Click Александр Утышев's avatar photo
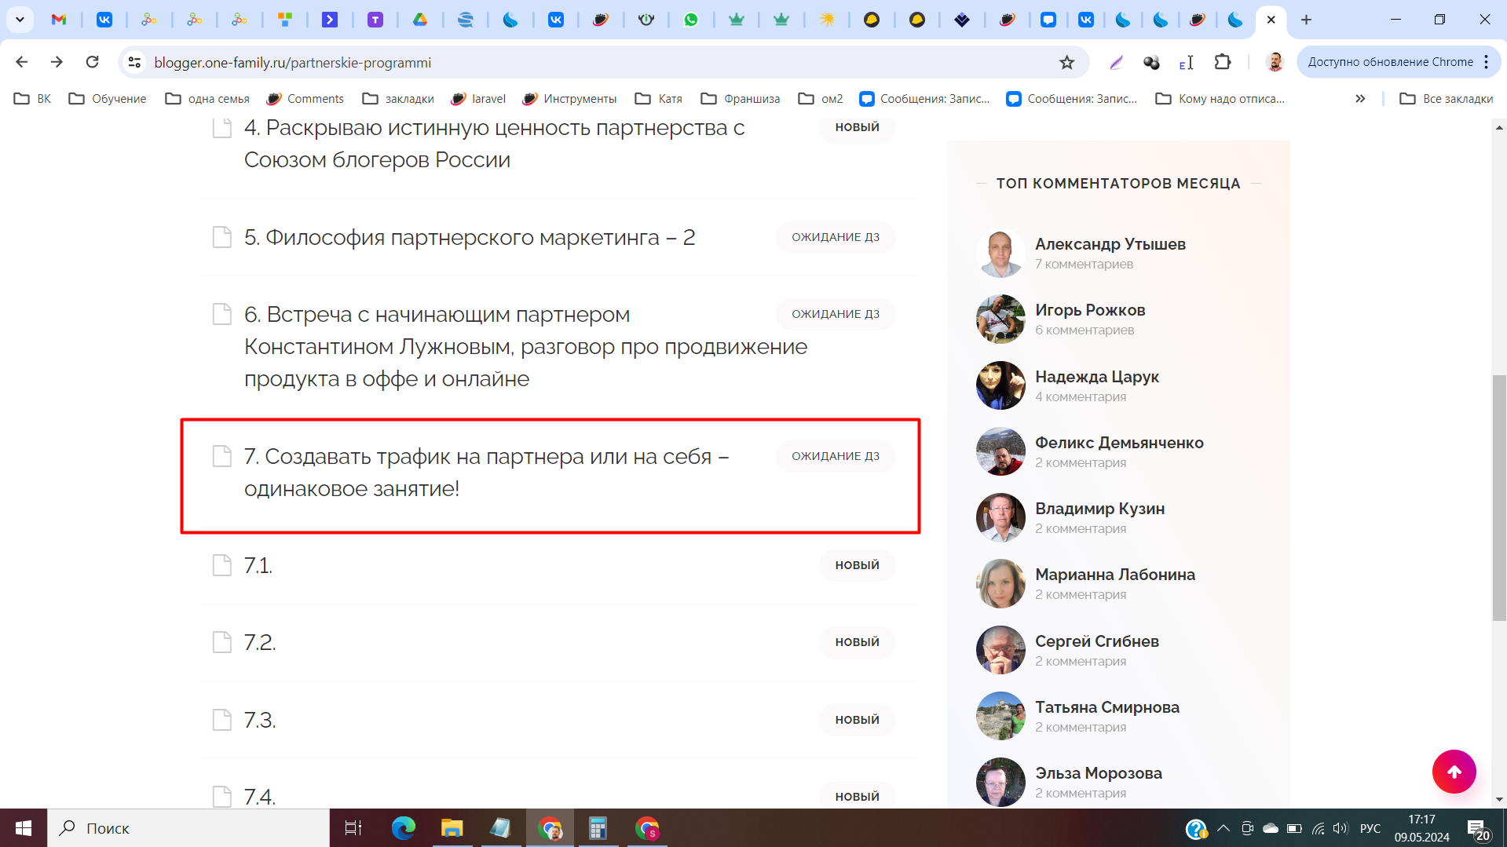The height and width of the screenshot is (847, 1507). 1000,254
